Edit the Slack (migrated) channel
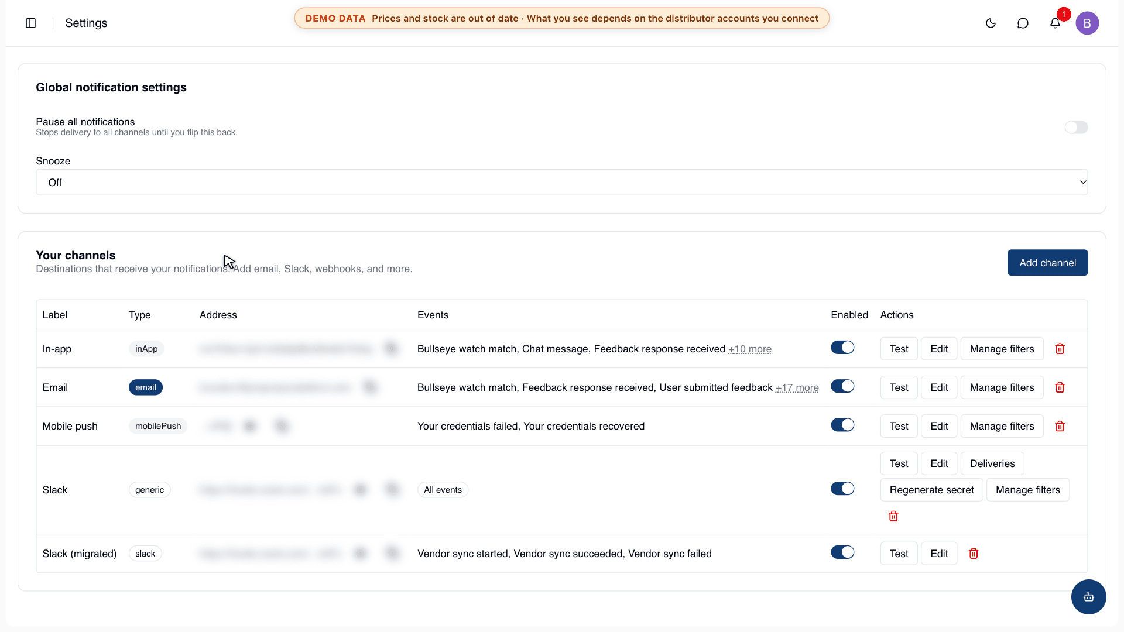The height and width of the screenshot is (632, 1124). pos(939,554)
